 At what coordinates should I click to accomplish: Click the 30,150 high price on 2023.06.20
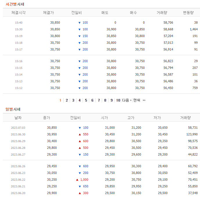click(x=136, y=193)
